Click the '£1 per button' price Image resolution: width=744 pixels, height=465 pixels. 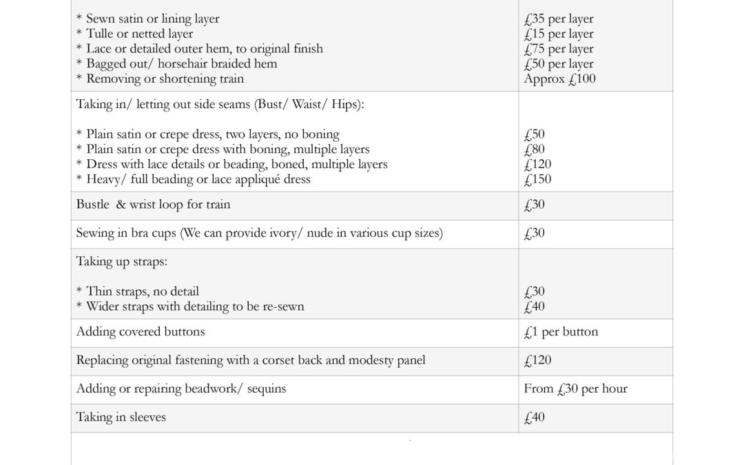click(561, 331)
